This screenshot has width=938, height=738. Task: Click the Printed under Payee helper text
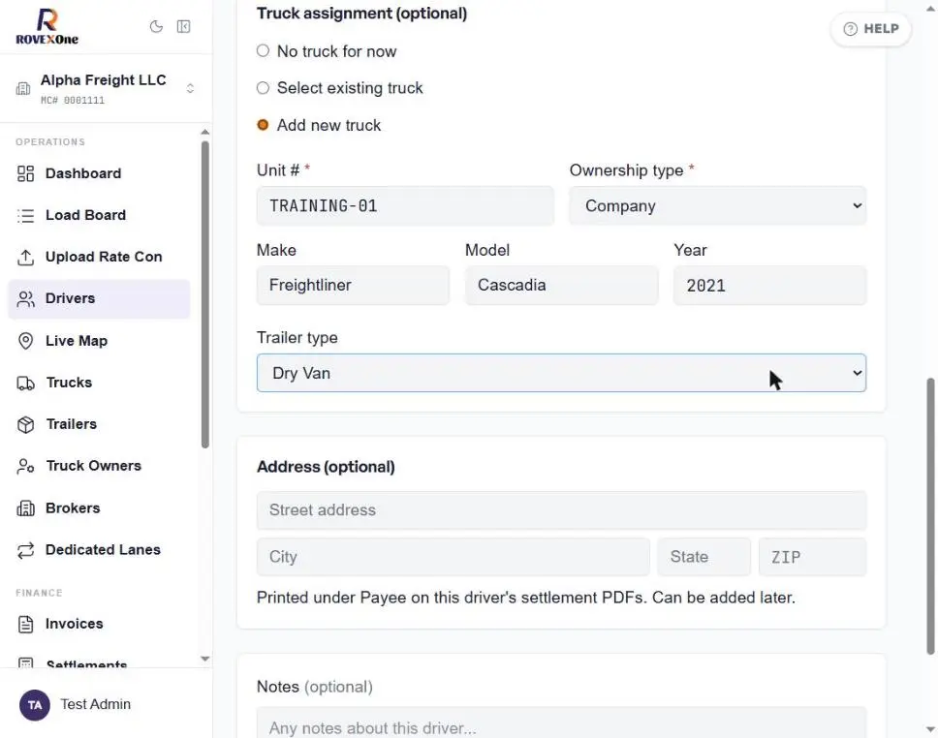526,599
